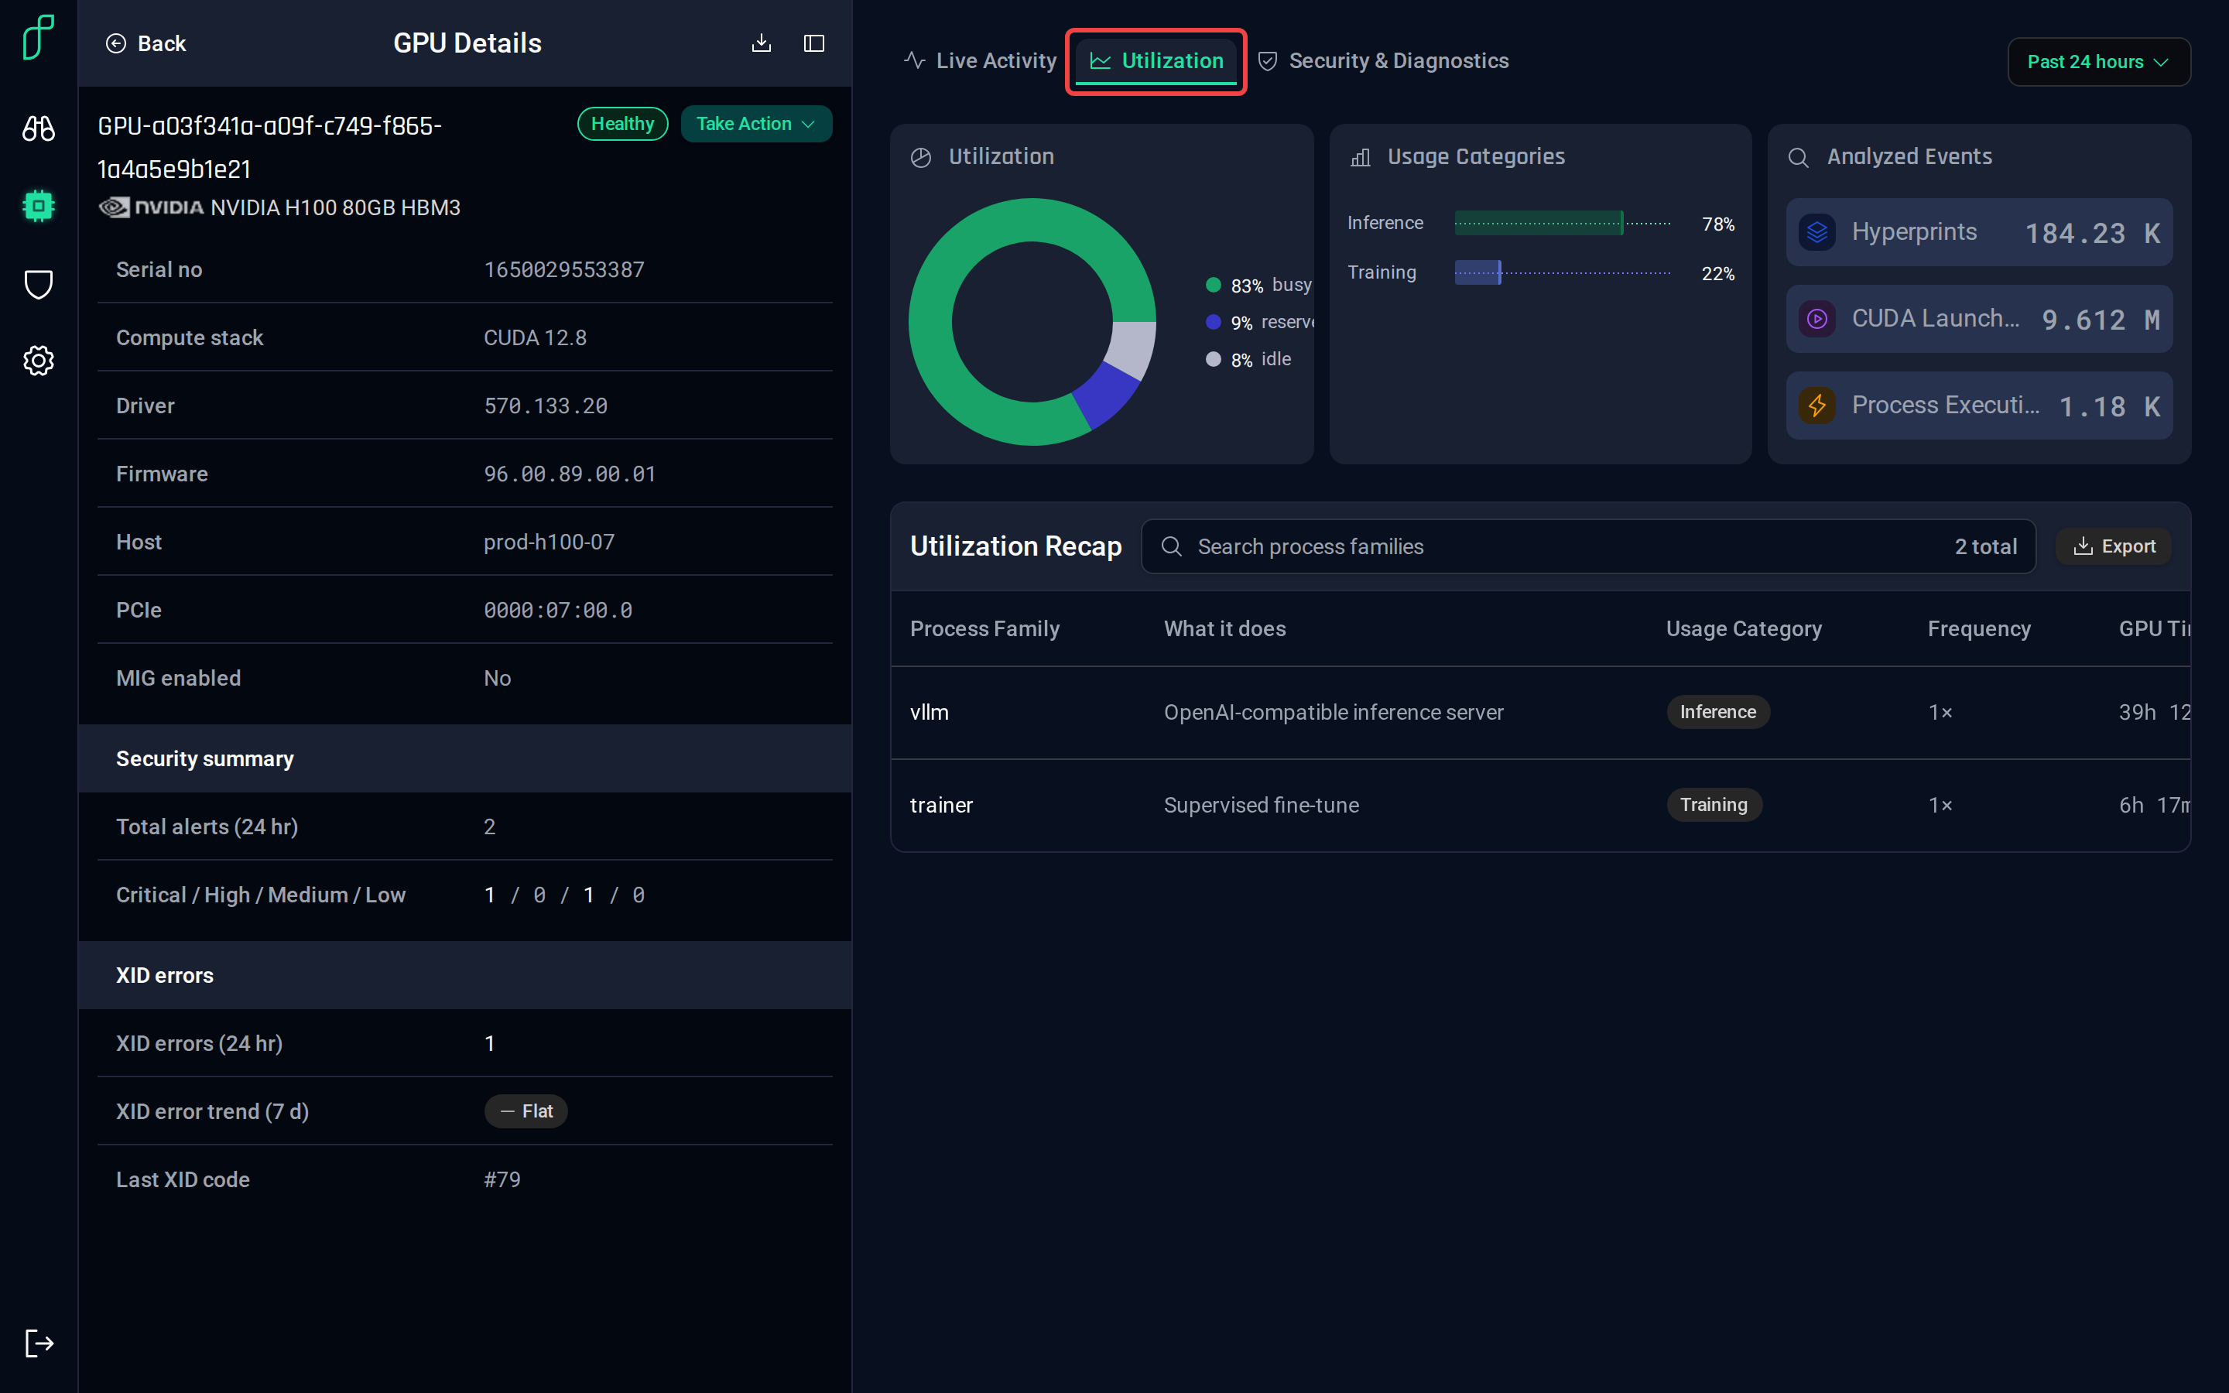The height and width of the screenshot is (1393, 2229).
Task: Click the Hyperprints 184.23 K card
Action: 1979,232
